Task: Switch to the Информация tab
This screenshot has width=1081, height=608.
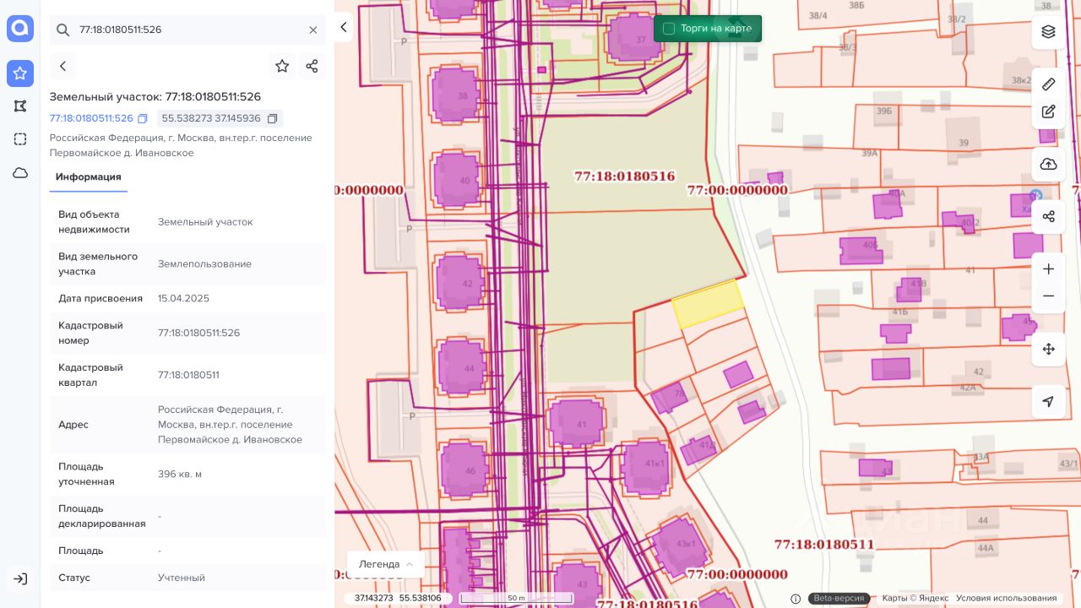Action: point(88,177)
